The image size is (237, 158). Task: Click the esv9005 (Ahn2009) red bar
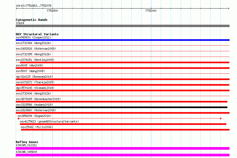[122, 68]
